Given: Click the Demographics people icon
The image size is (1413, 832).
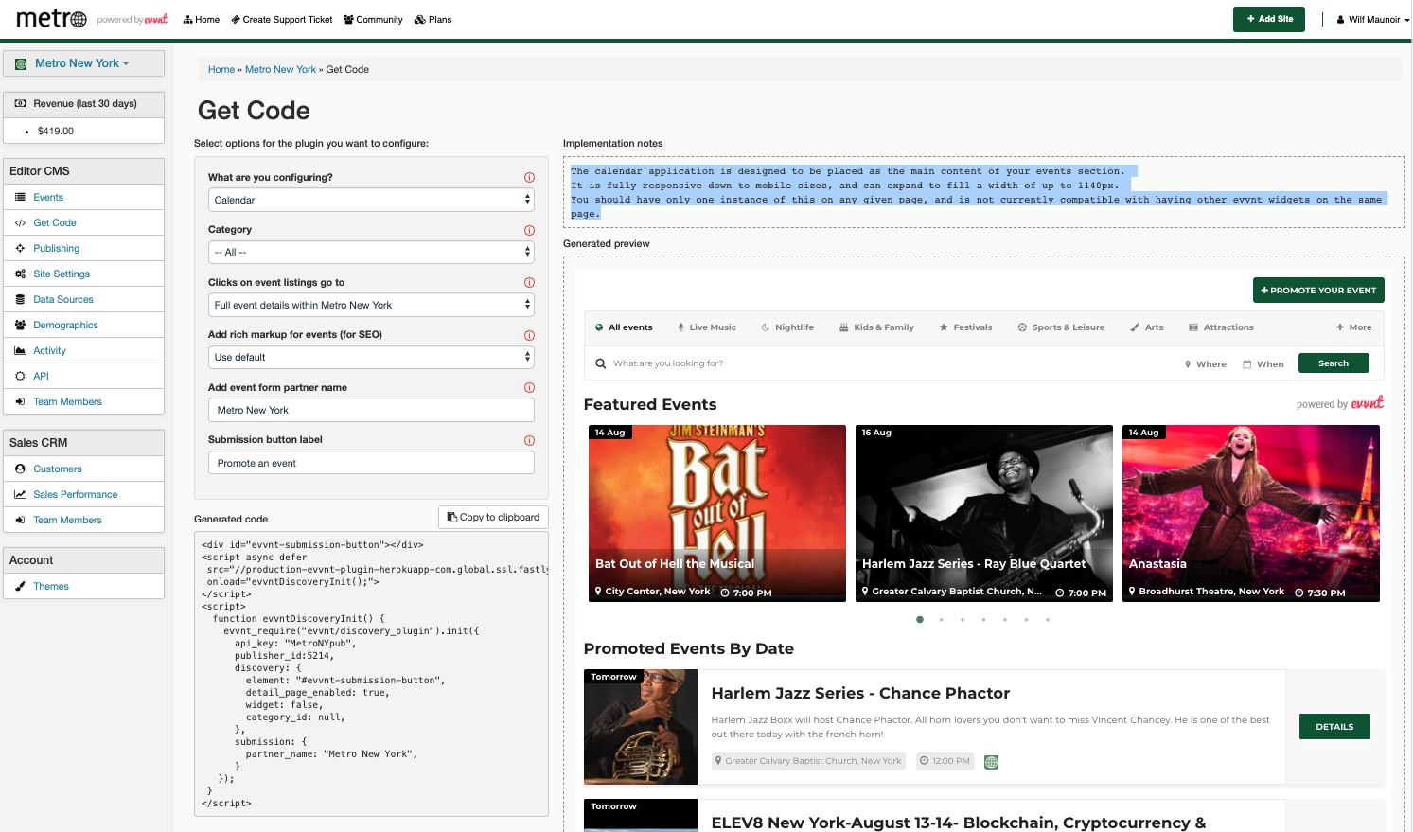Looking at the screenshot, I should tap(20, 325).
